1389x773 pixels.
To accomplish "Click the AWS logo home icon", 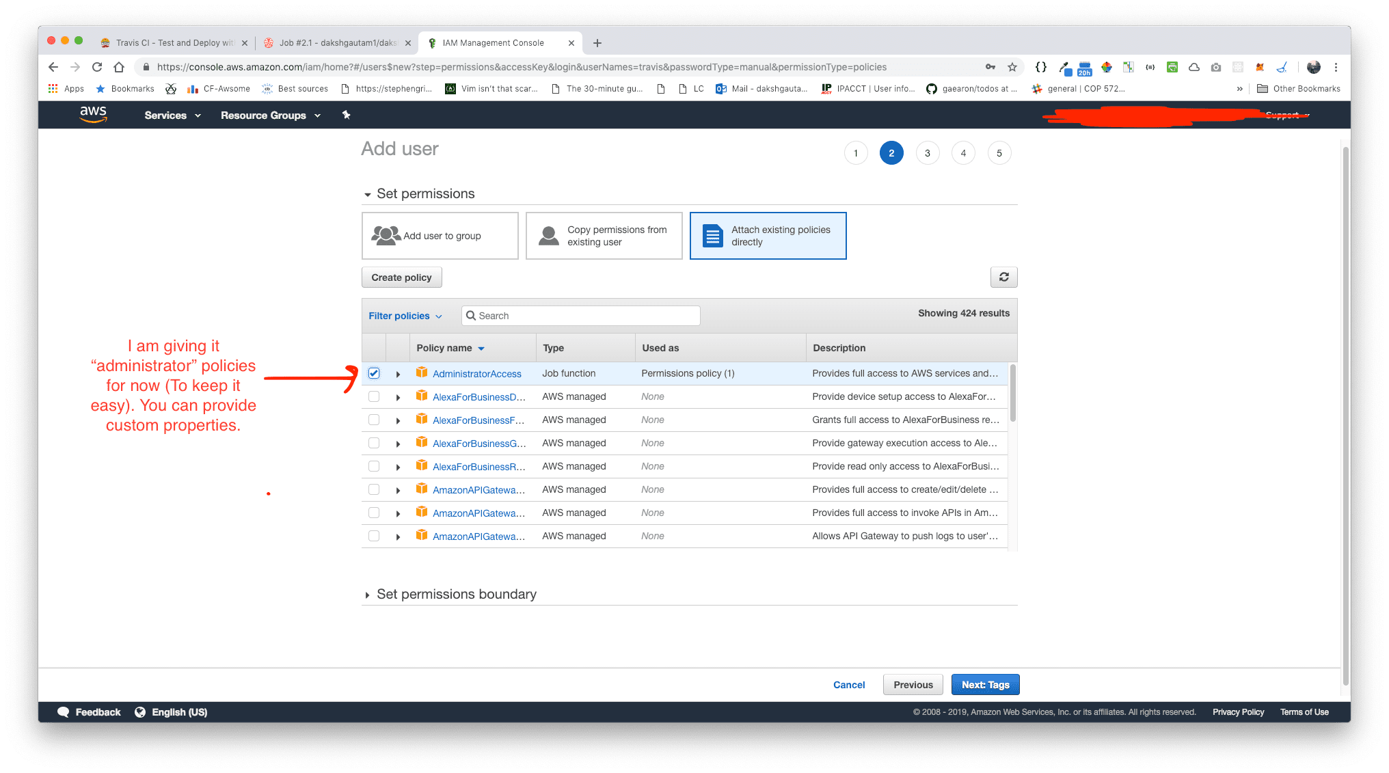I will pos(93,114).
